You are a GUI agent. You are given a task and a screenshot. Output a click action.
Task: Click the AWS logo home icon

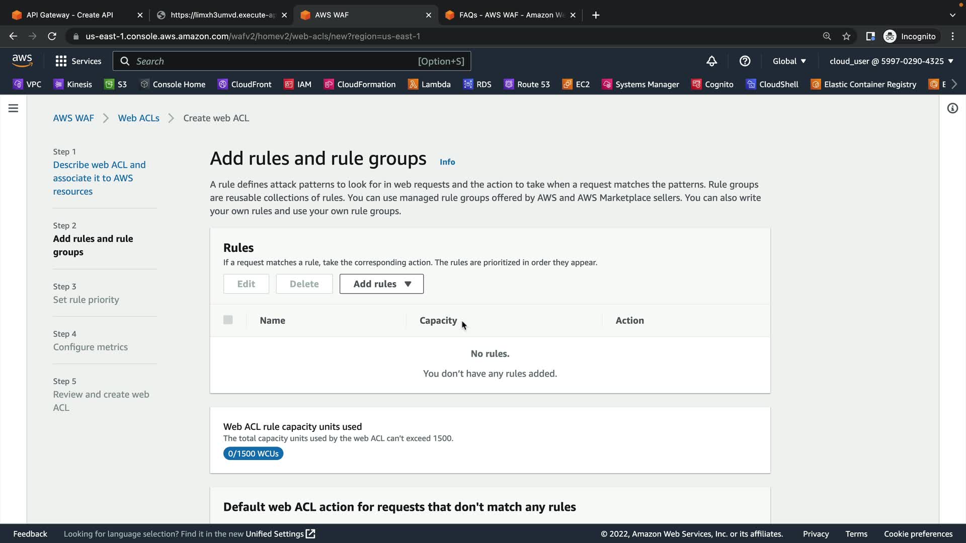[x=22, y=61]
